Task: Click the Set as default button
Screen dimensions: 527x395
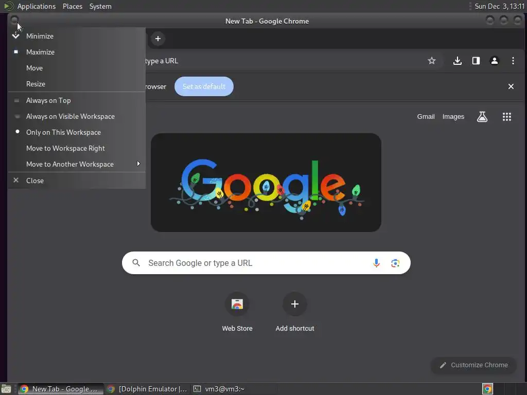Action: (204, 86)
